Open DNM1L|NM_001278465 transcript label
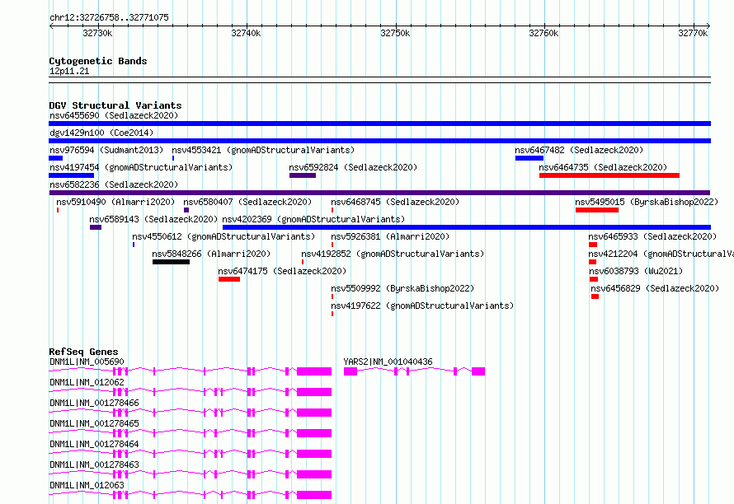 [94, 423]
